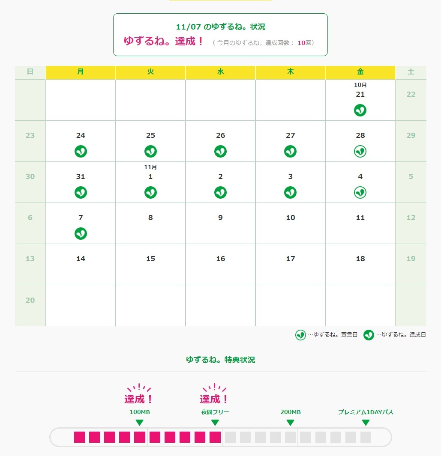Click the first pink progress block
This screenshot has width=441, height=456.
pos(79,437)
